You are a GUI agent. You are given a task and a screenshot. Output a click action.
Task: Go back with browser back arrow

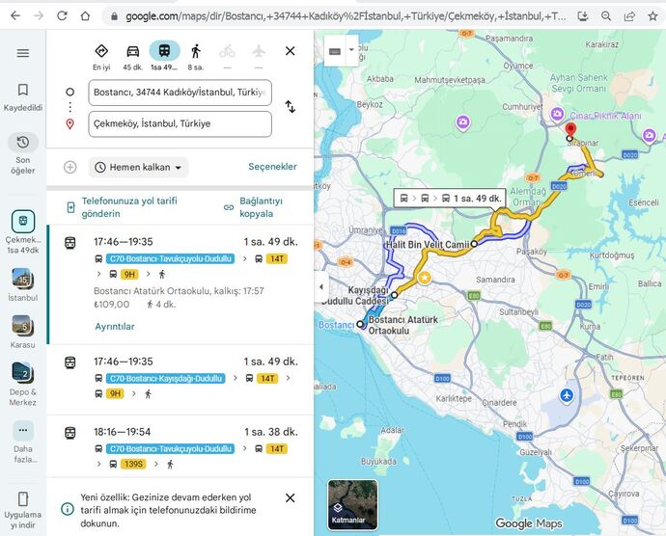(x=15, y=16)
